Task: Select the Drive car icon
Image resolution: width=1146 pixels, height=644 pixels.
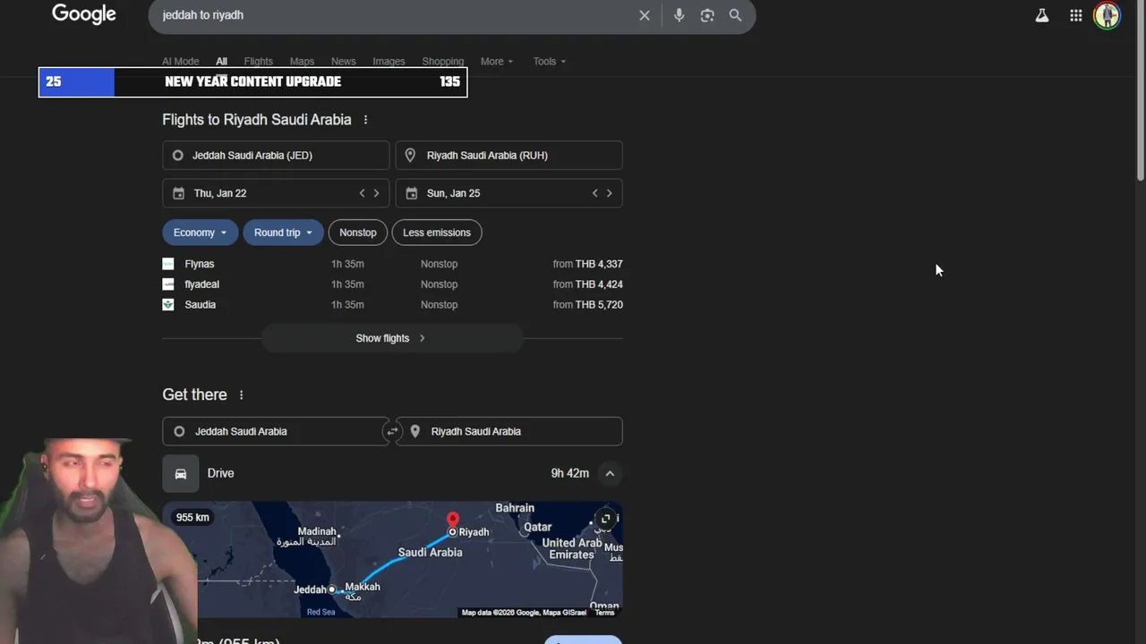Action: pyautogui.click(x=180, y=473)
